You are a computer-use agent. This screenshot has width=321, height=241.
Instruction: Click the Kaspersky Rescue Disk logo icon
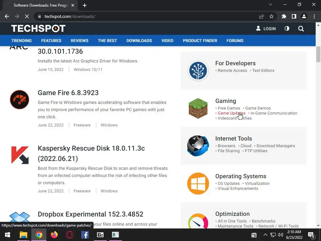20,155
